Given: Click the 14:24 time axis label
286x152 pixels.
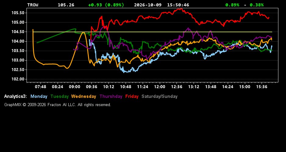Looking at the screenshot, I should 228,87.
